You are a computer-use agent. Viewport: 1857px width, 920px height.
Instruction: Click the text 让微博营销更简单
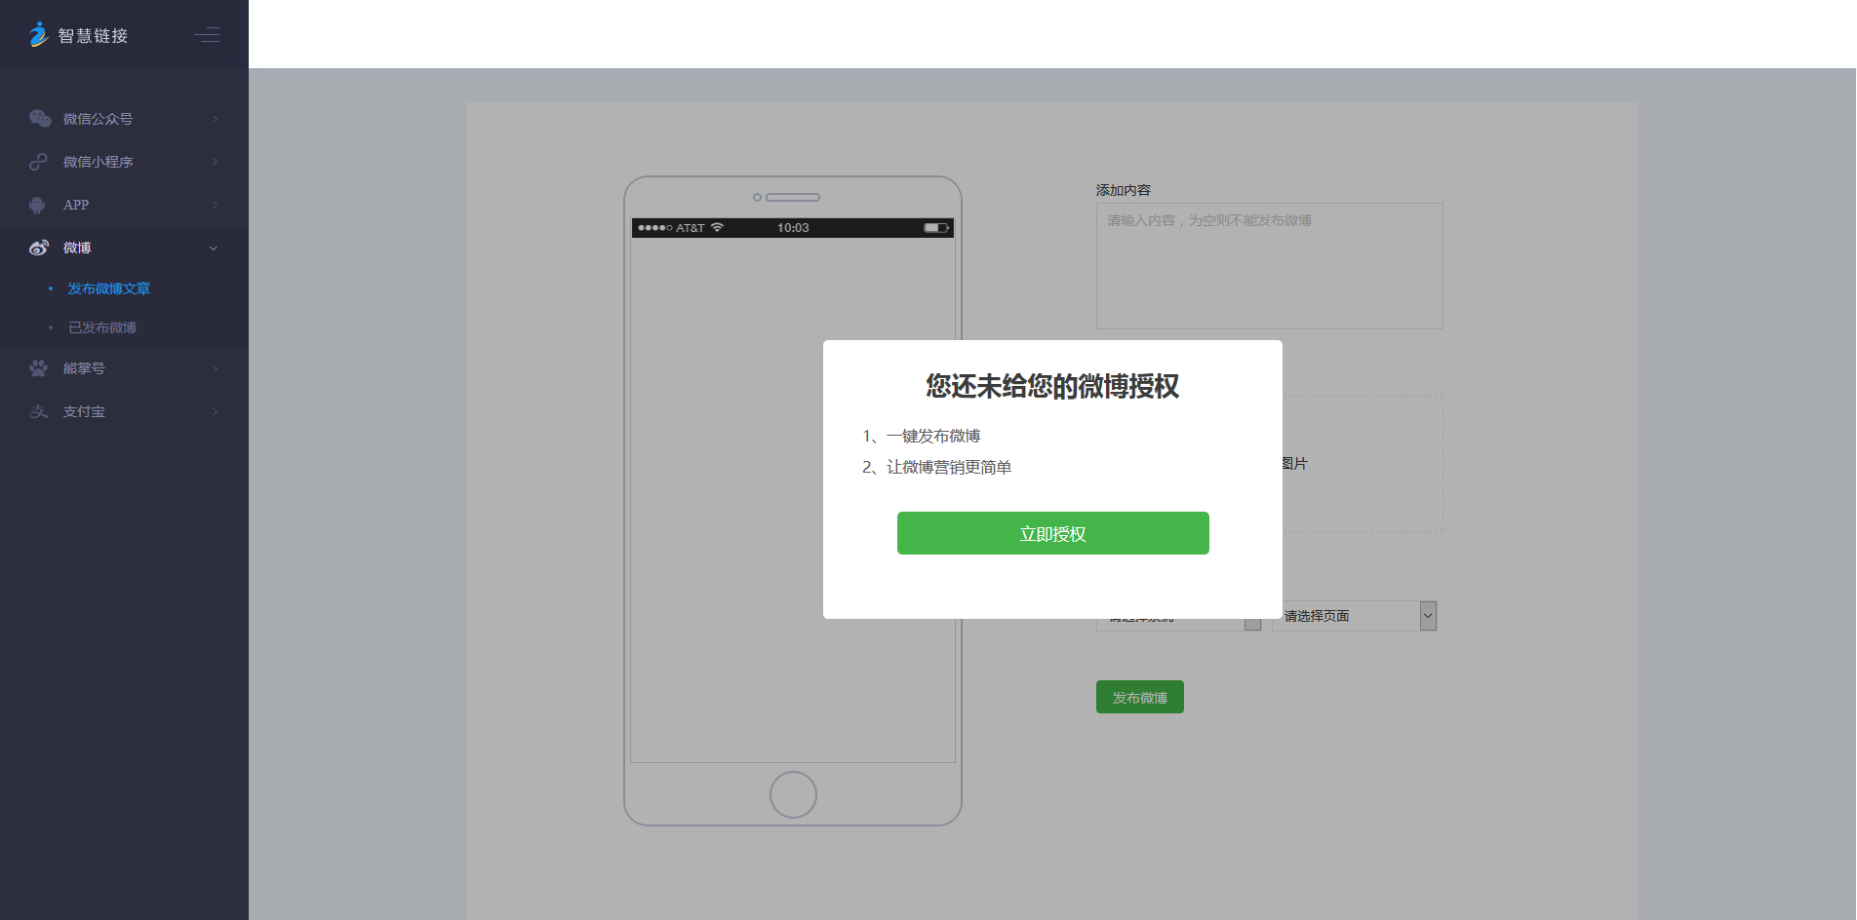click(x=949, y=467)
